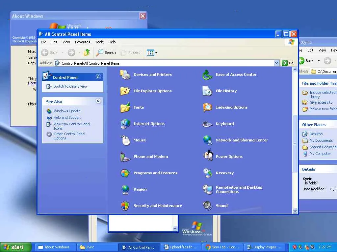Screen dimensions: 337x252
Task: Click View x86 Control Panel Icons link
Action: (x=72, y=126)
